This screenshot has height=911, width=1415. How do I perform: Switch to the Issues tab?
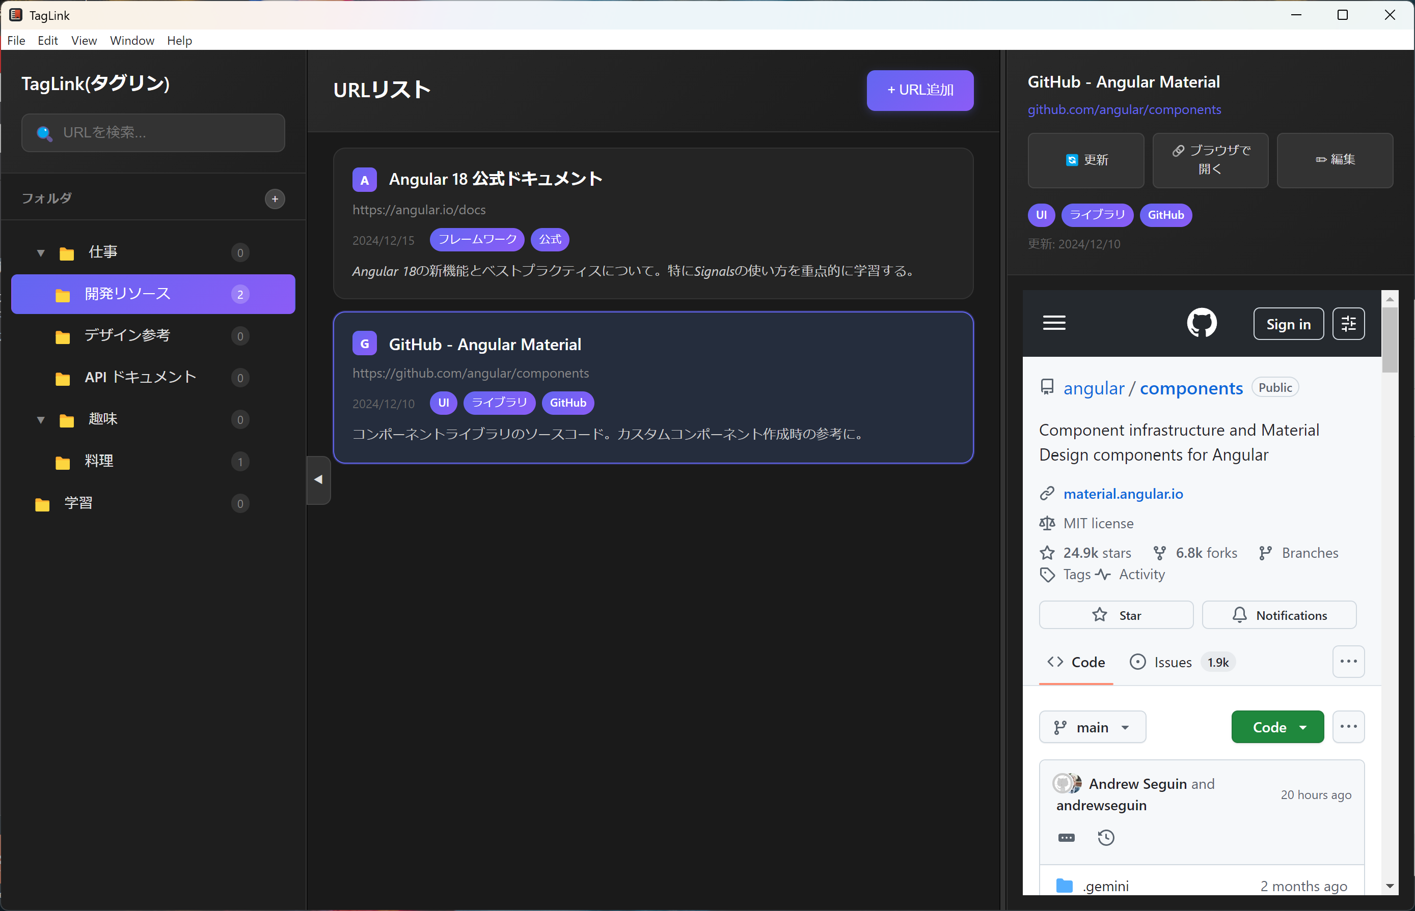tap(1181, 662)
